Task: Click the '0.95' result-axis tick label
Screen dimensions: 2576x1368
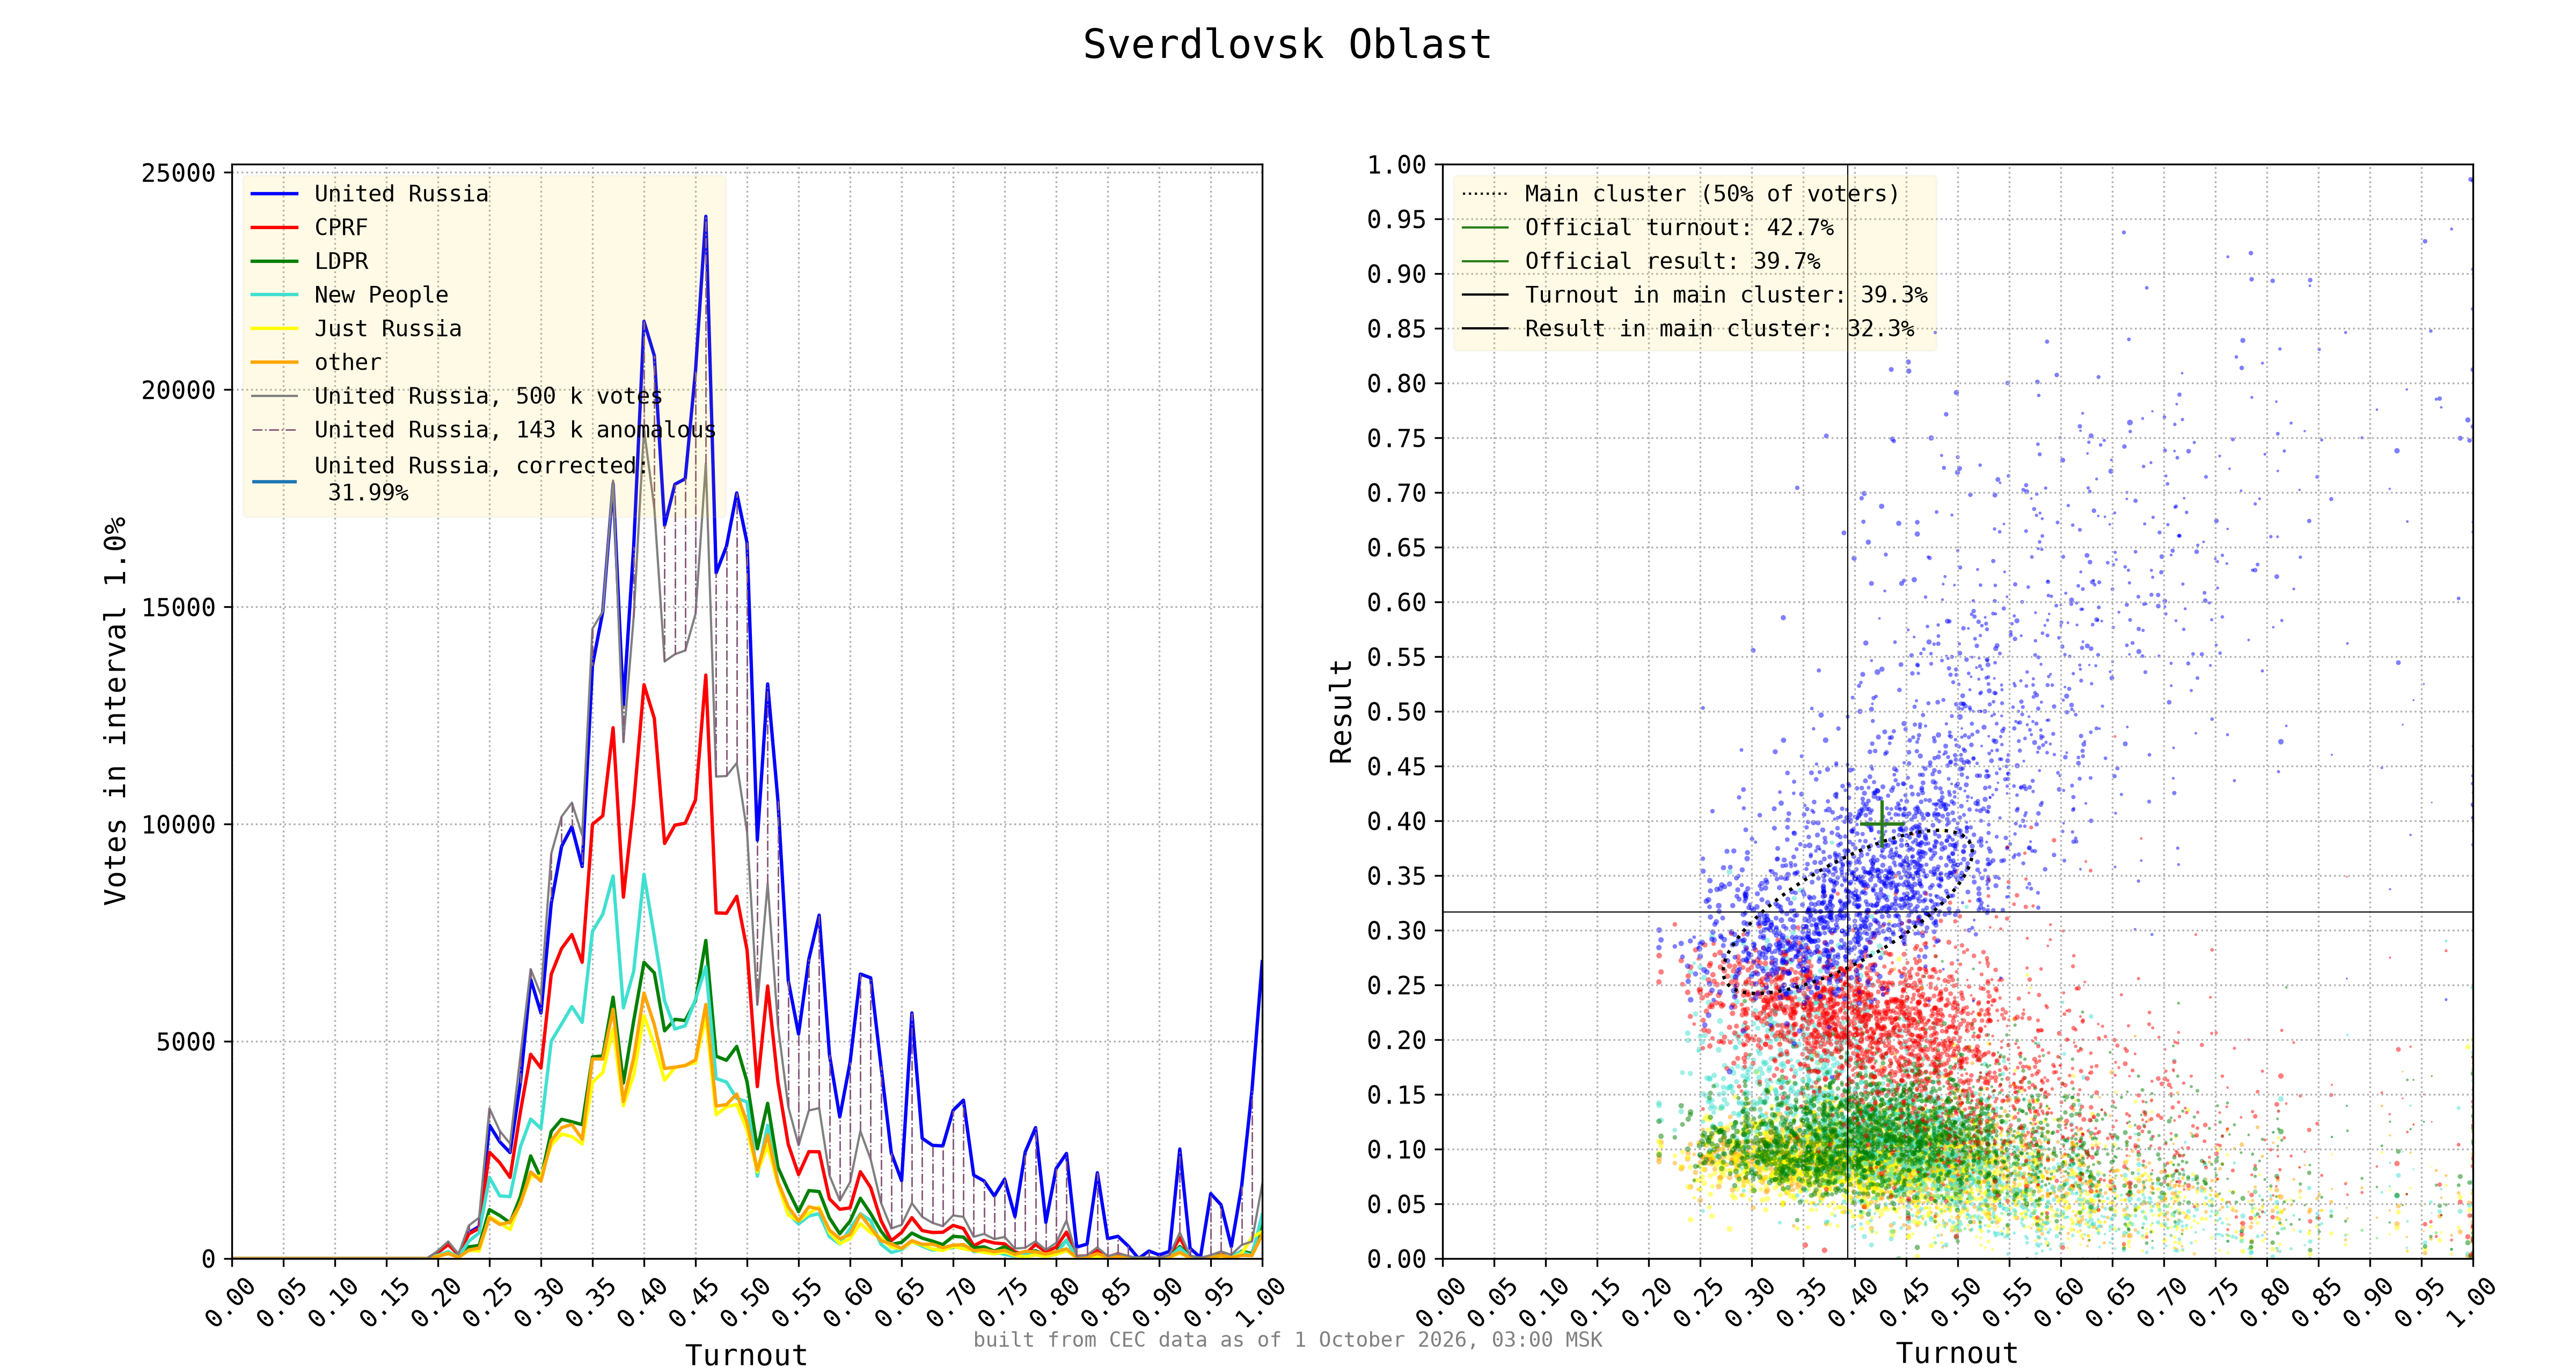Action: [x=1396, y=219]
